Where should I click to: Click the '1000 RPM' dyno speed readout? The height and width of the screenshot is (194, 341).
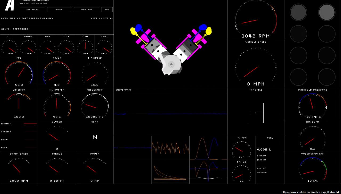pyautogui.click(x=19, y=181)
